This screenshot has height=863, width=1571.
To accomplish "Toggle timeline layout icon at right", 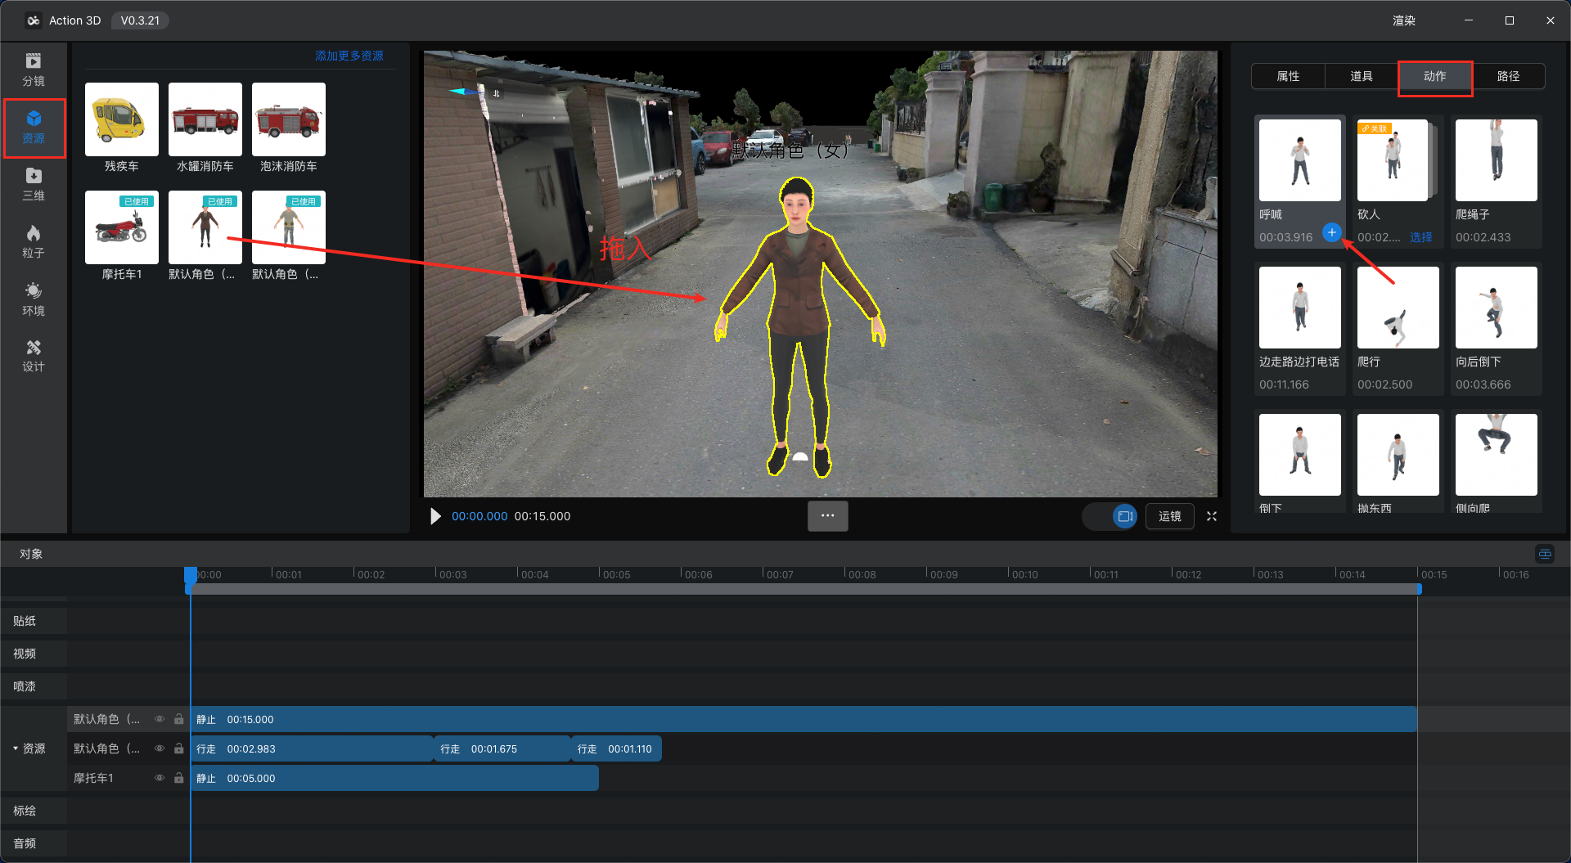I will point(1545,554).
